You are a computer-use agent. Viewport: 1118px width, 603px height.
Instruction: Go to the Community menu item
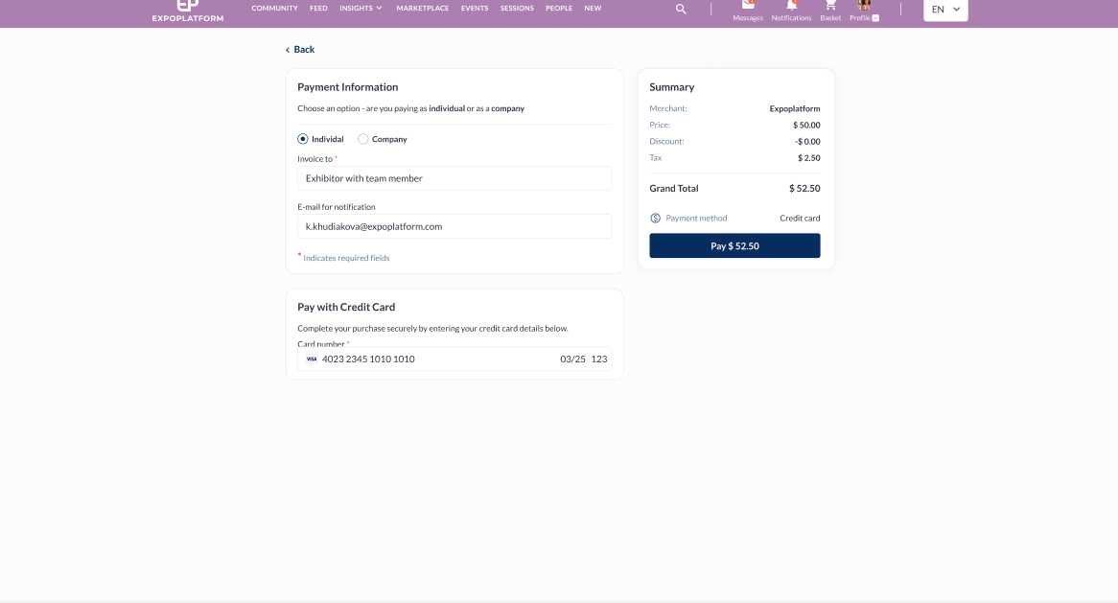click(x=274, y=8)
